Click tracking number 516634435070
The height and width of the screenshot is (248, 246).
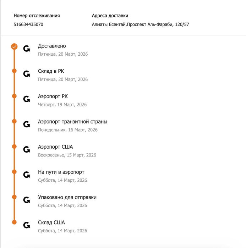tap(28, 24)
